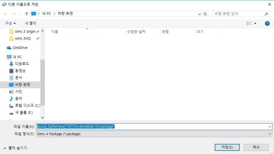Screen dimensions: 274x154
Task: Create a new folder with 새 폴더
Action: (x=31, y=23)
